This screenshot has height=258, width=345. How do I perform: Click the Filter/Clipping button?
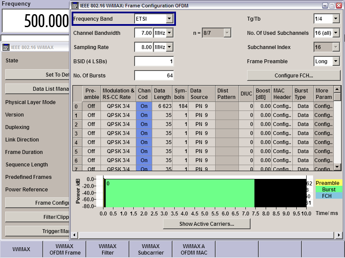37,217
